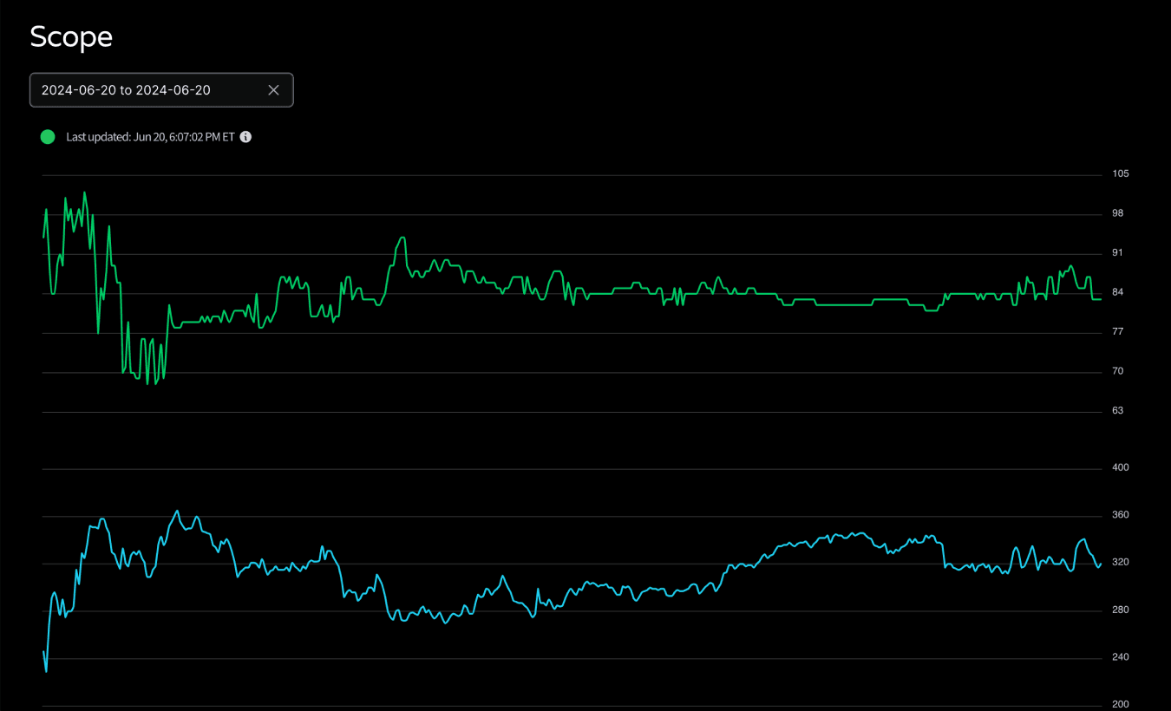
Task: Click the 240 axis label
Action: 1121,657
